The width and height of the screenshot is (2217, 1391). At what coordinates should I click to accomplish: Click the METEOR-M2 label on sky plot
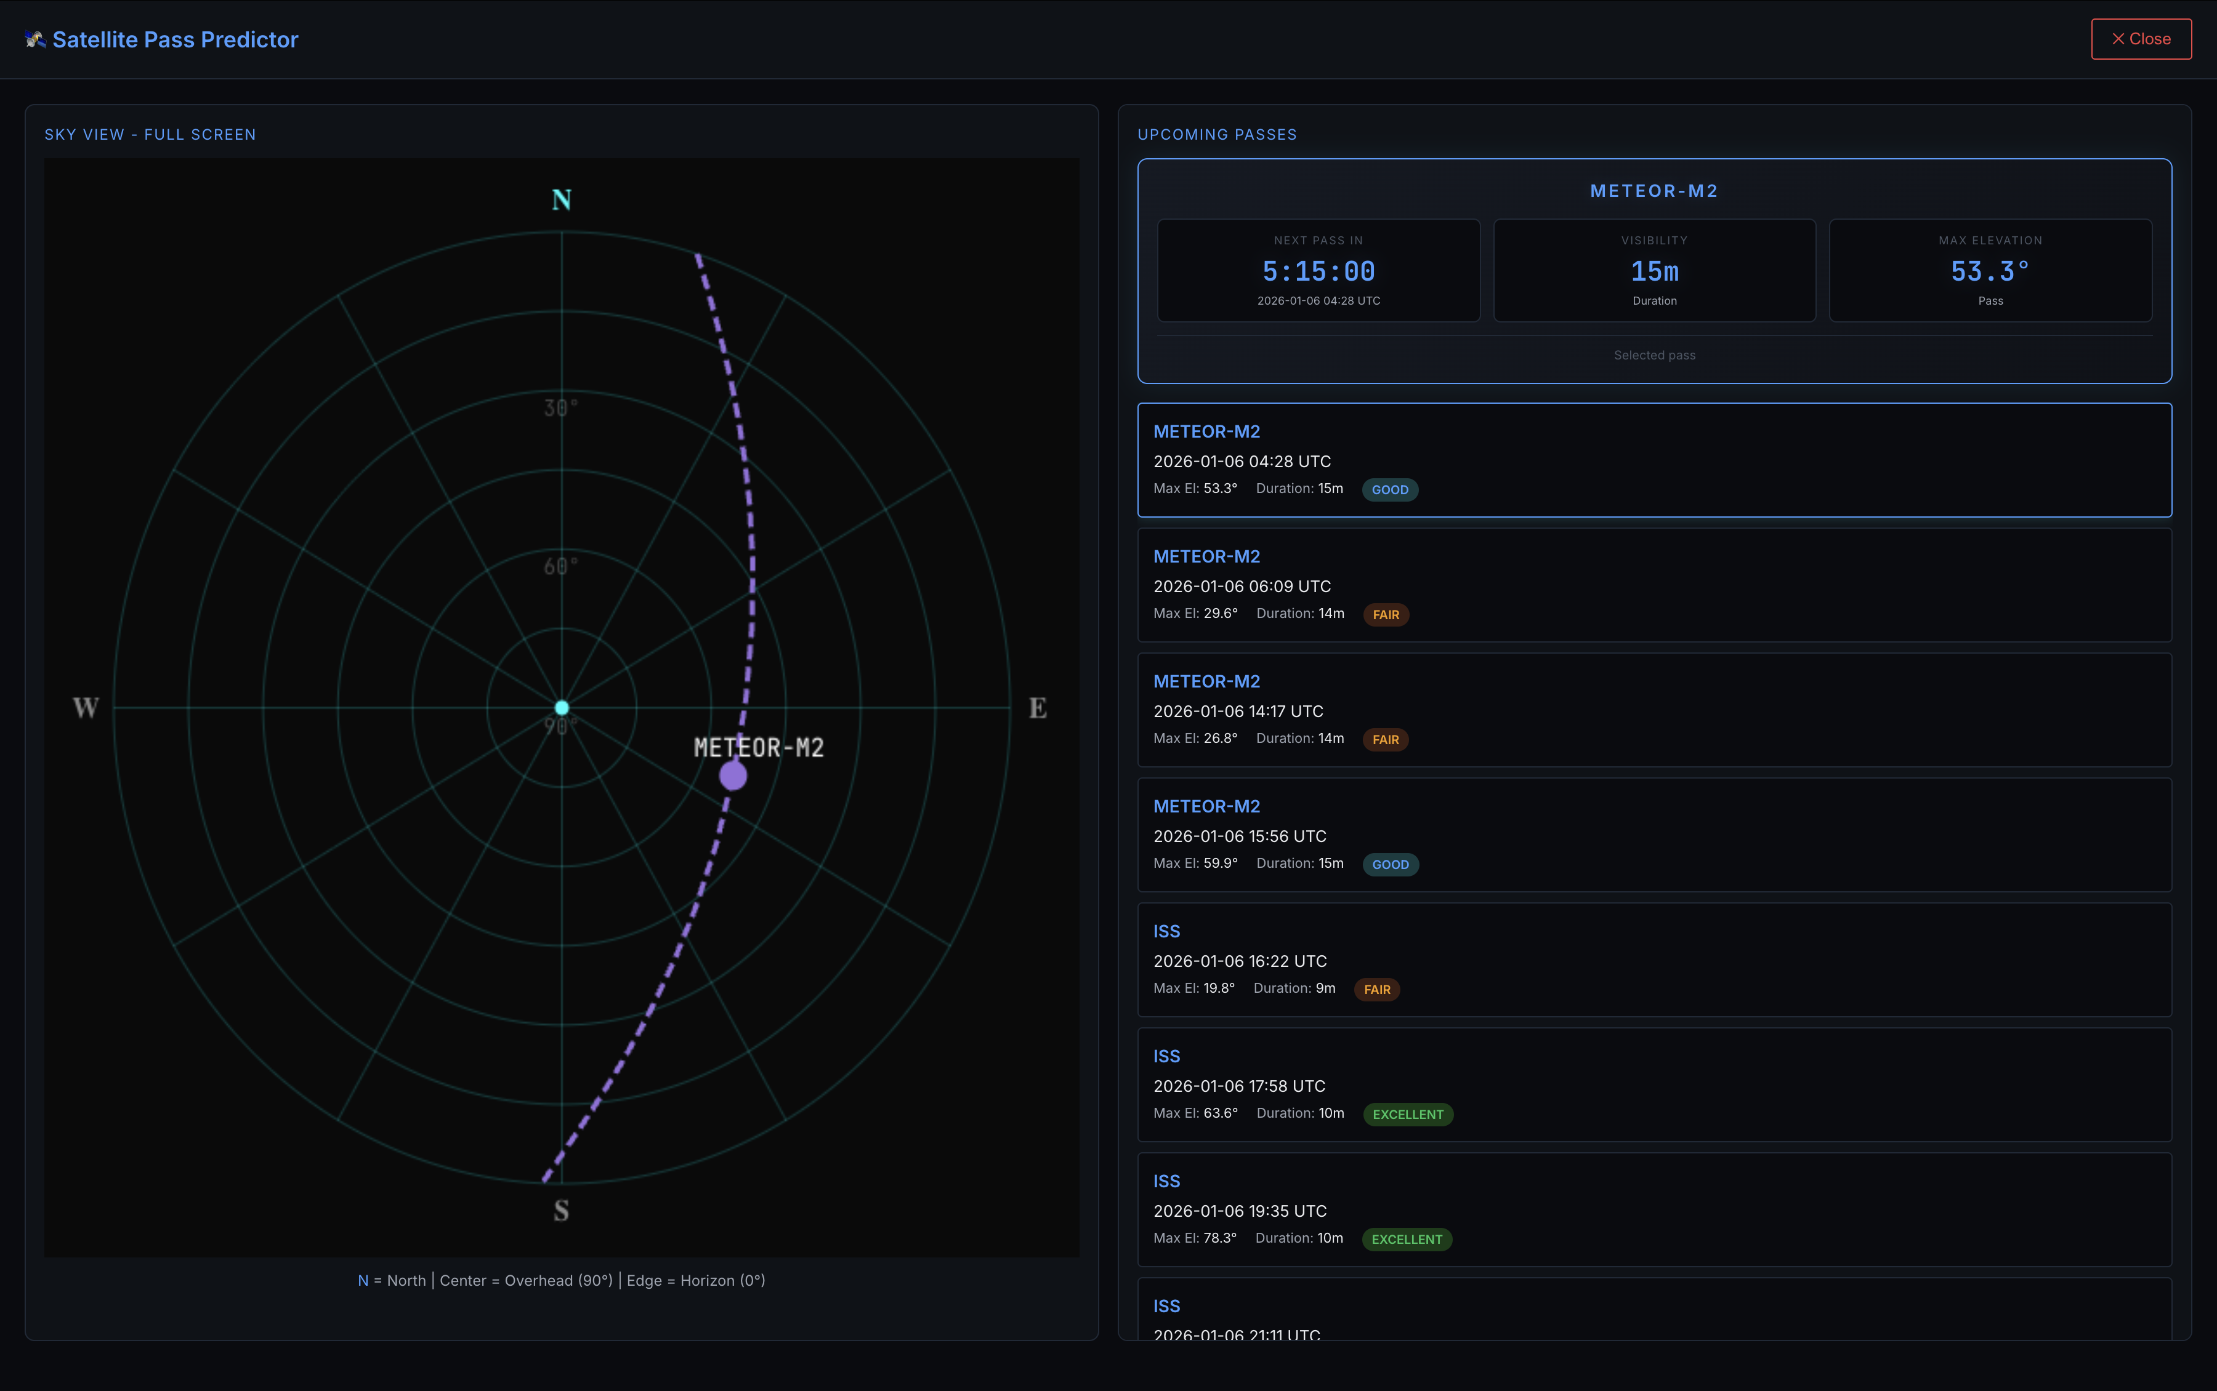click(x=758, y=747)
